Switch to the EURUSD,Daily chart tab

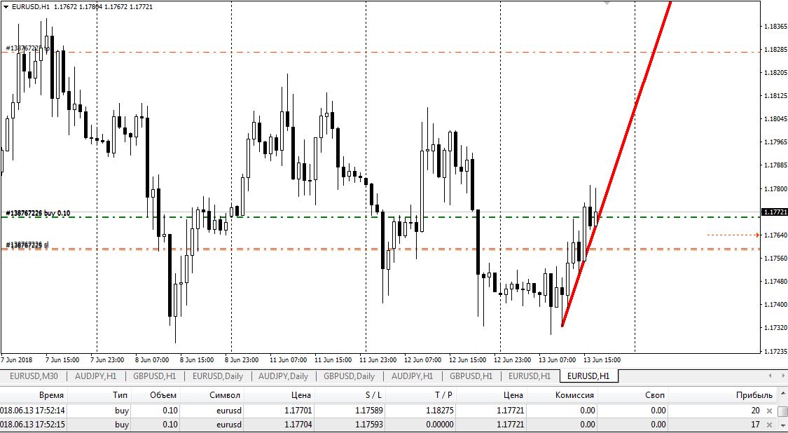[x=218, y=376]
